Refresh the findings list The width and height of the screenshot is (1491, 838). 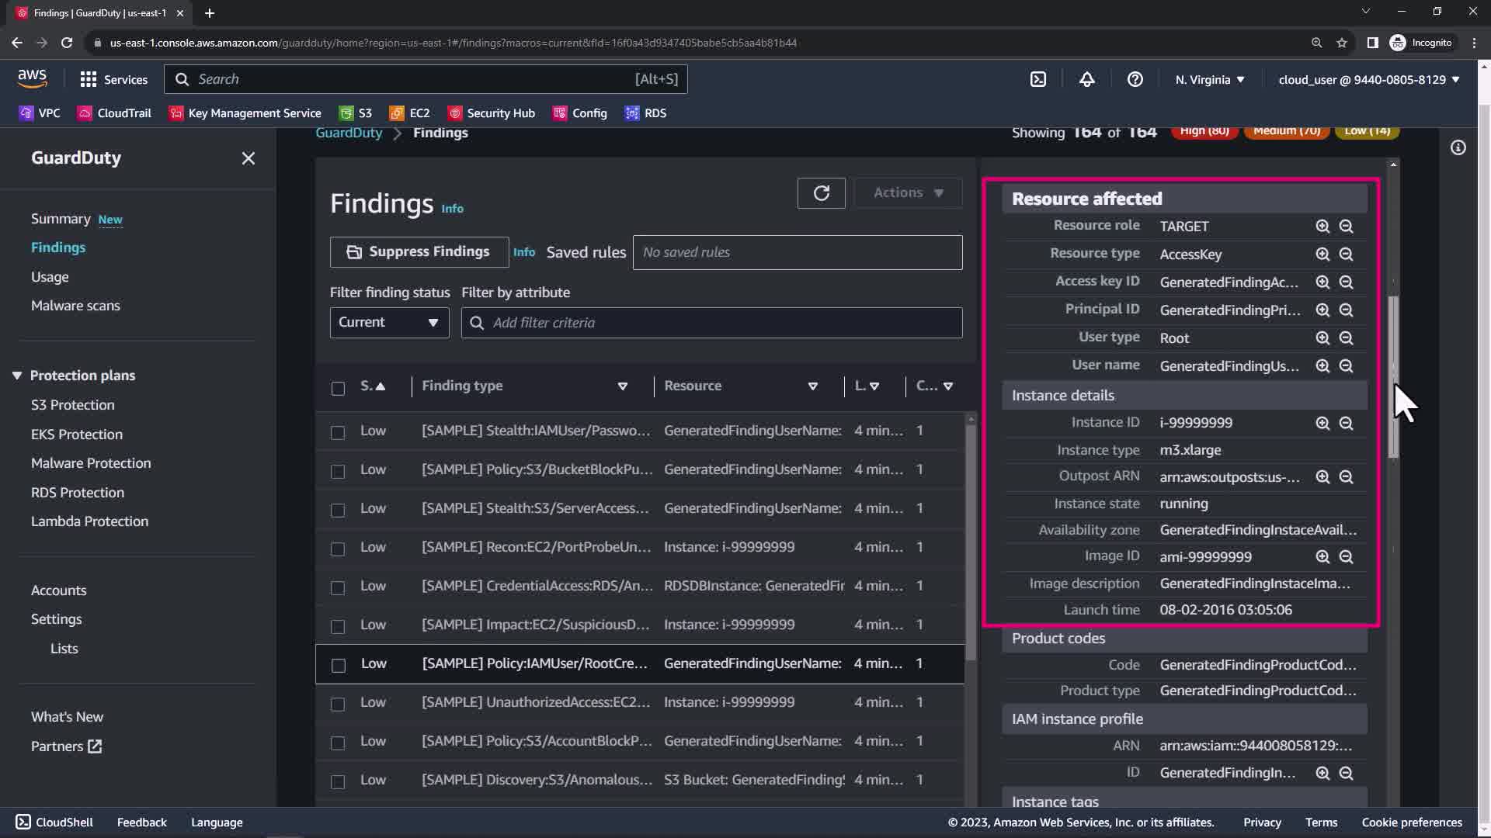pos(821,192)
